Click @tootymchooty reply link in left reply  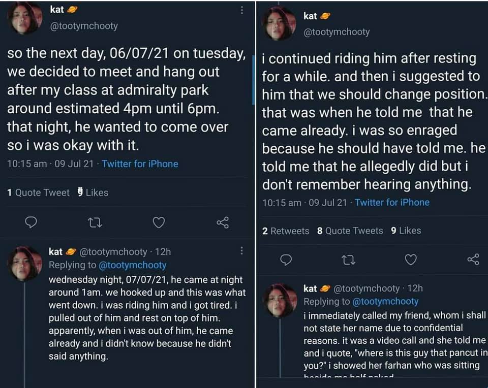[132, 265]
